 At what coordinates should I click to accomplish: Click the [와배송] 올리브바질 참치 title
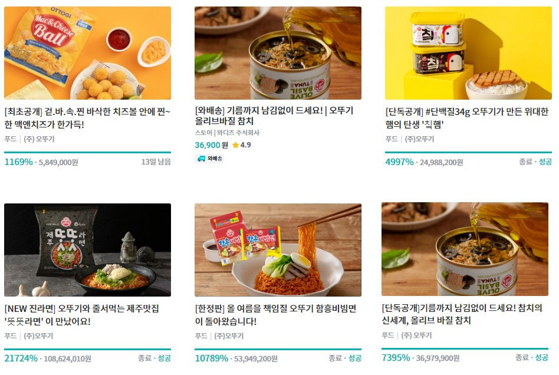(x=274, y=116)
